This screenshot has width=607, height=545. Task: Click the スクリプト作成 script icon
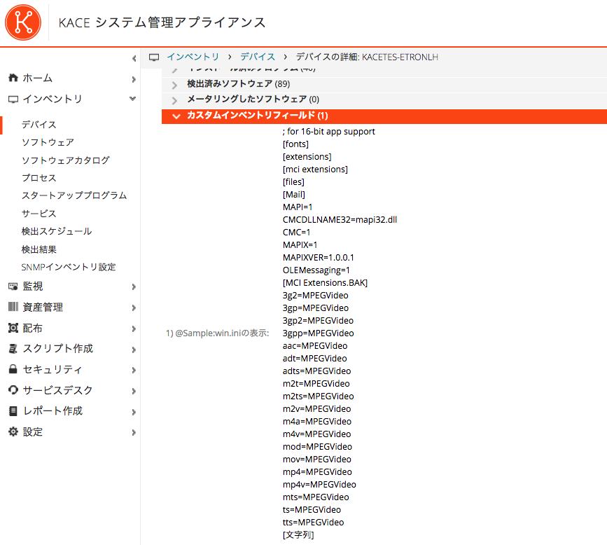coord(13,349)
